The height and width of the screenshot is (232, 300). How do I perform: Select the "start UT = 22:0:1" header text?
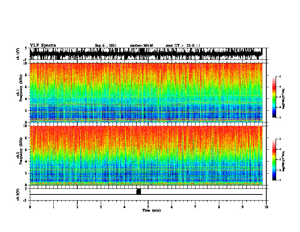coord(183,45)
